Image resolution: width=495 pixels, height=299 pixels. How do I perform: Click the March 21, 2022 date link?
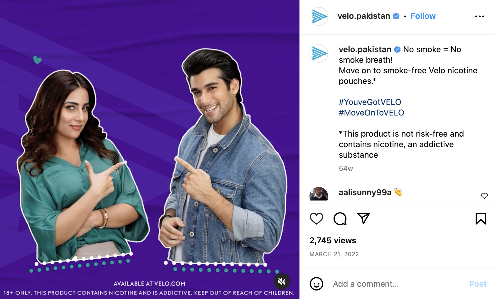tap(334, 254)
